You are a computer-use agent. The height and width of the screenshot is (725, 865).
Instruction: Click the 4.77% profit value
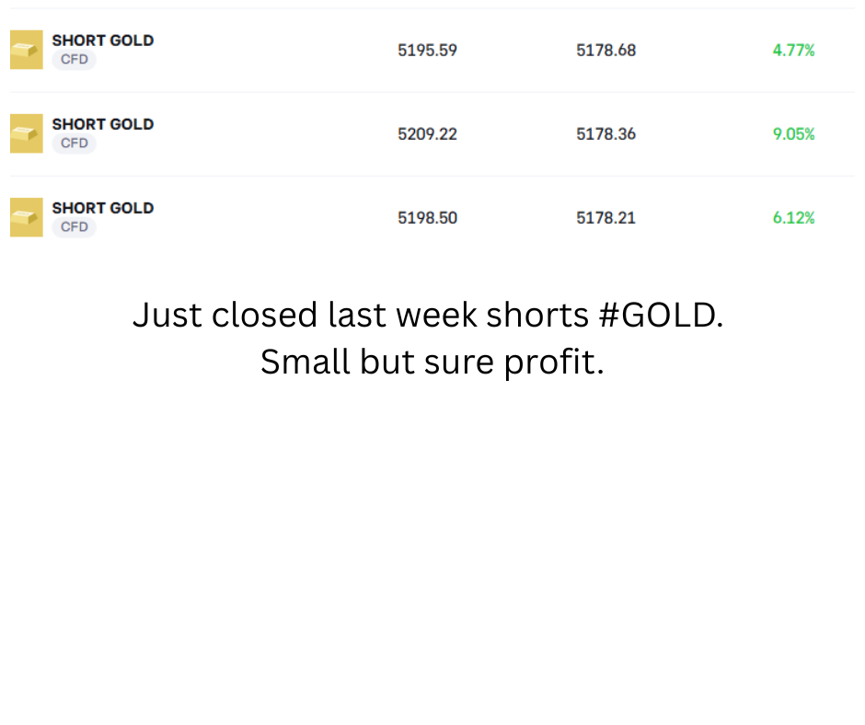(793, 51)
